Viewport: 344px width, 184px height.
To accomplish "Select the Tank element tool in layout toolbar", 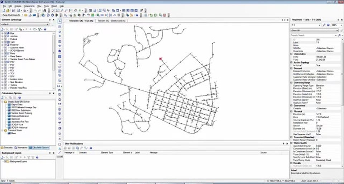I will (60, 42).
